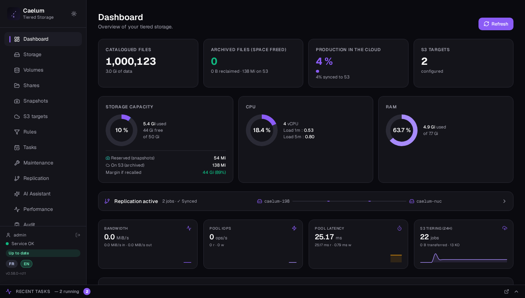Click the Tasks calendar-clock icon in the sidebar
This screenshot has width=525, height=298.
(x=17, y=147)
